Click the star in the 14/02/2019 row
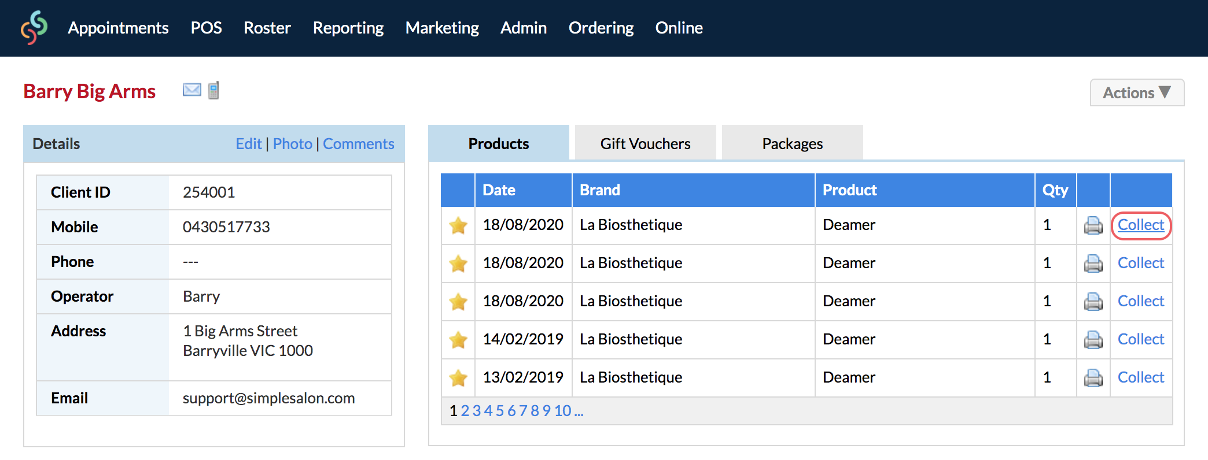Viewport: 1208px width, 460px height. (x=458, y=340)
